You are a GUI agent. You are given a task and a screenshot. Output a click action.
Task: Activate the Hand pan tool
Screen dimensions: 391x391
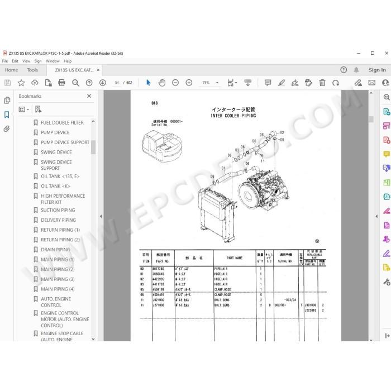[x=162, y=83]
